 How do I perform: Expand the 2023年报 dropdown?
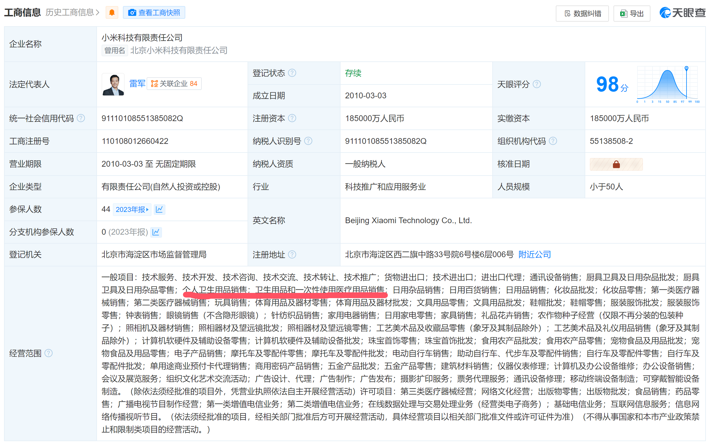coord(132,209)
